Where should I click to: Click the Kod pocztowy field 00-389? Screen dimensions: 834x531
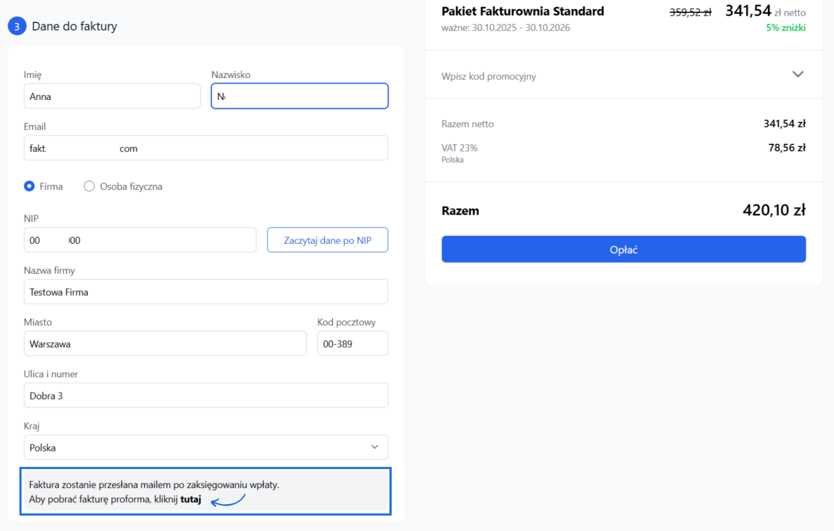(352, 344)
